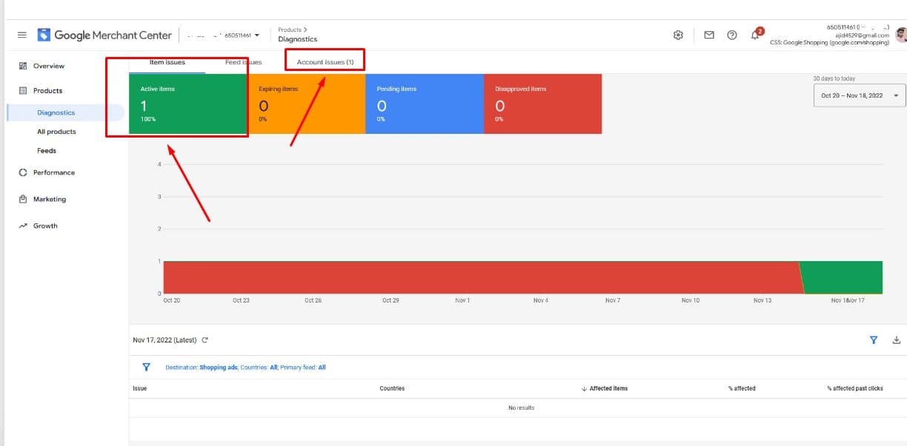The width and height of the screenshot is (907, 446).
Task: Click the refresh icon next to Nov 17, 2022
Action: coord(205,340)
